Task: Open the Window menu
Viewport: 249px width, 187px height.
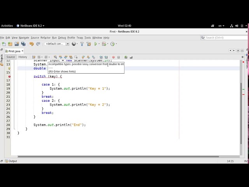Action: coord(97,38)
